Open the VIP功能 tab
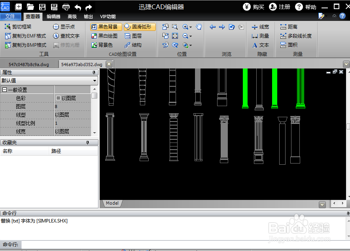The width and height of the screenshot is (350, 251). 108,17
